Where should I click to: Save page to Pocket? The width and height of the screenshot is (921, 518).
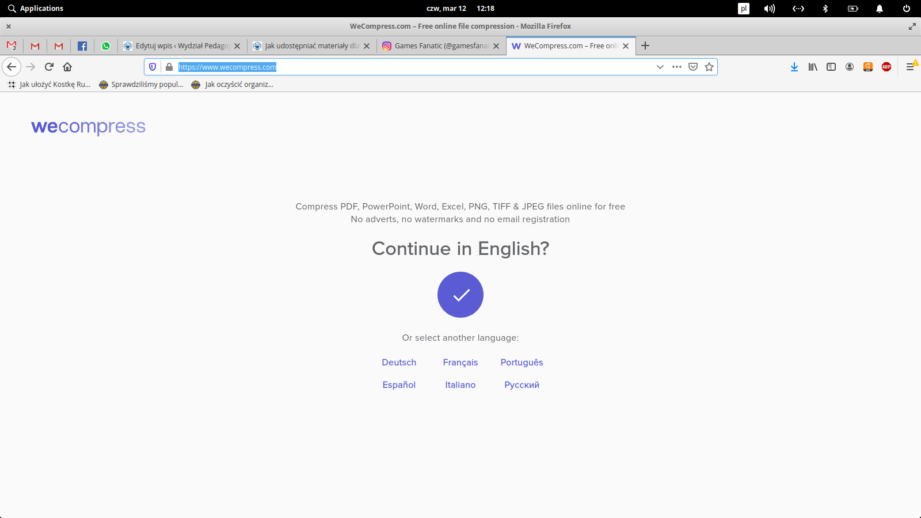tap(693, 67)
